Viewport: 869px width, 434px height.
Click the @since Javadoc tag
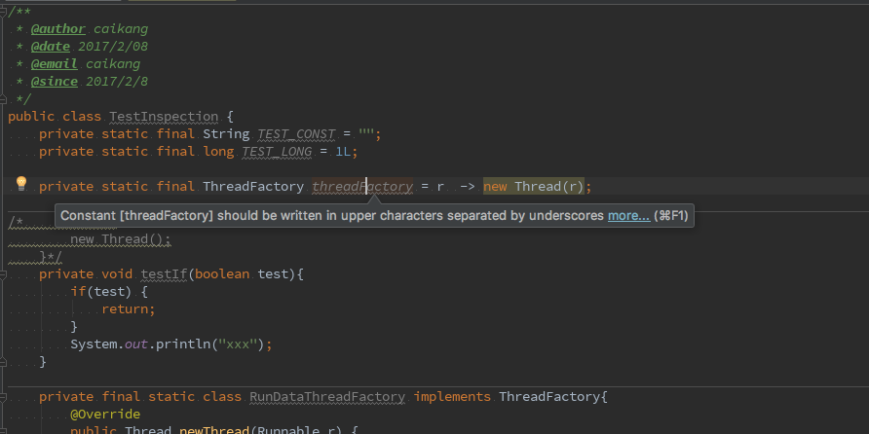pyautogui.click(x=54, y=81)
